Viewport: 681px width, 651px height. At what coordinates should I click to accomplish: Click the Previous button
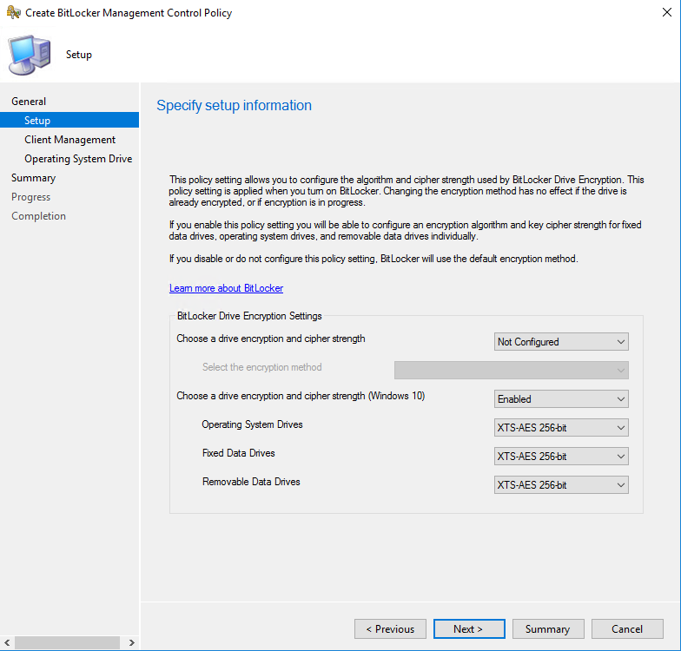tap(390, 628)
